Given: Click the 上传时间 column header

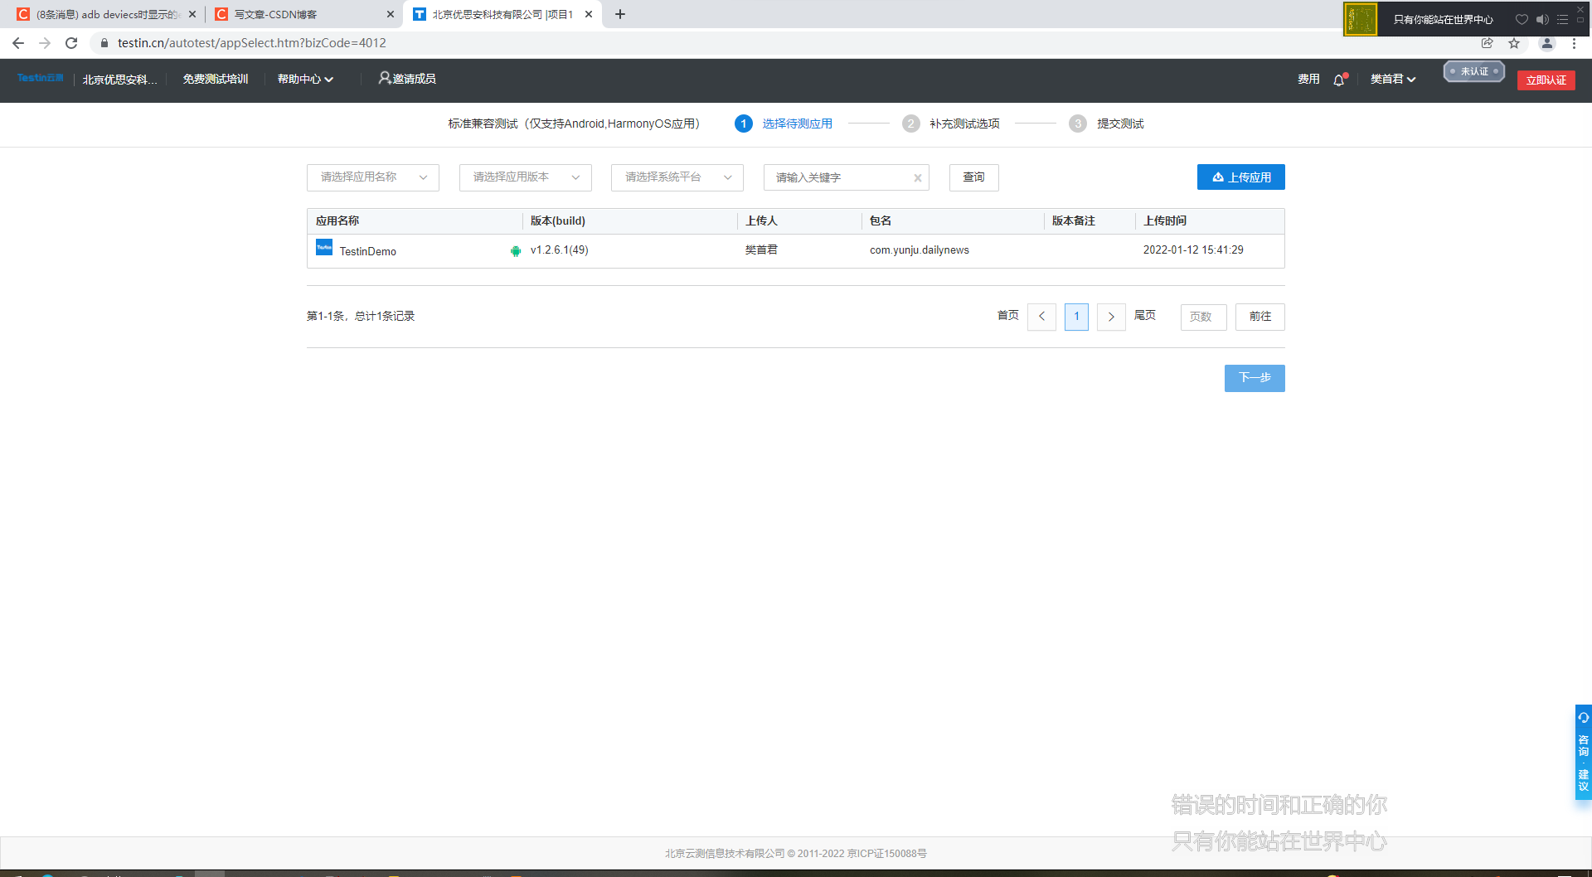Looking at the screenshot, I should coord(1165,220).
